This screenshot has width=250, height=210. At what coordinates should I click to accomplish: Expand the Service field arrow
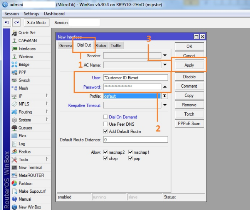[165, 55]
